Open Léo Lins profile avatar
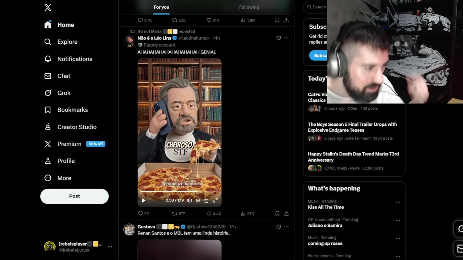Image resolution: width=463 pixels, height=260 pixels. [x=129, y=41]
